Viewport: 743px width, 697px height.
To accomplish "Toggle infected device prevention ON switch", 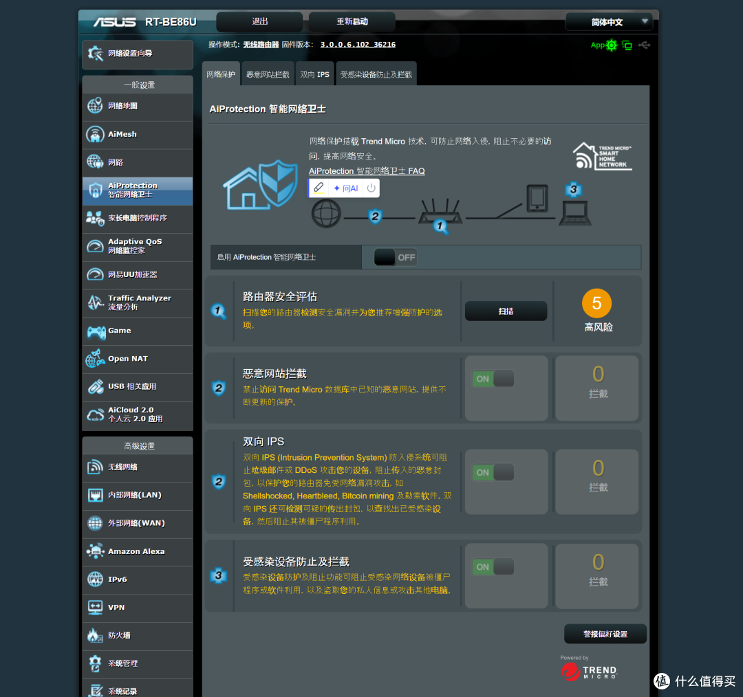I will pos(493,566).
